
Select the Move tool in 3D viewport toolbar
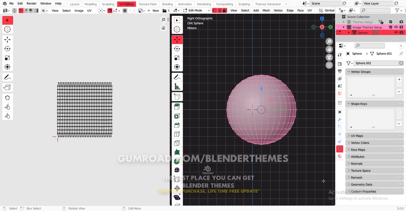[177, 40]
